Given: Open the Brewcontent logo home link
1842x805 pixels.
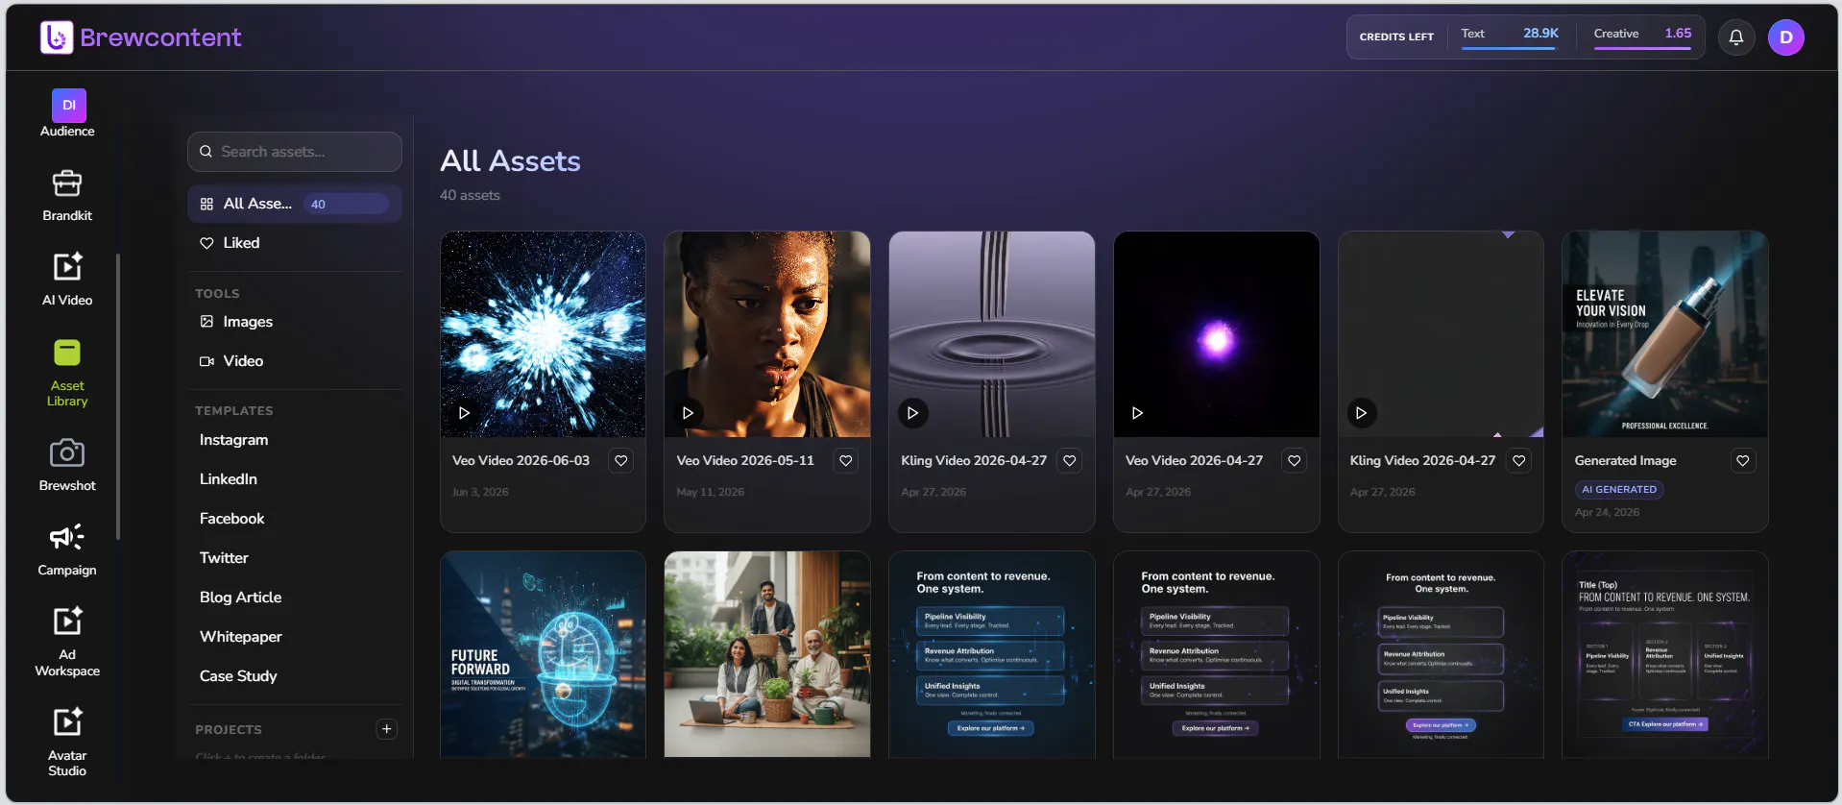Looking at the screenshot, I should [x=140, y=37].
